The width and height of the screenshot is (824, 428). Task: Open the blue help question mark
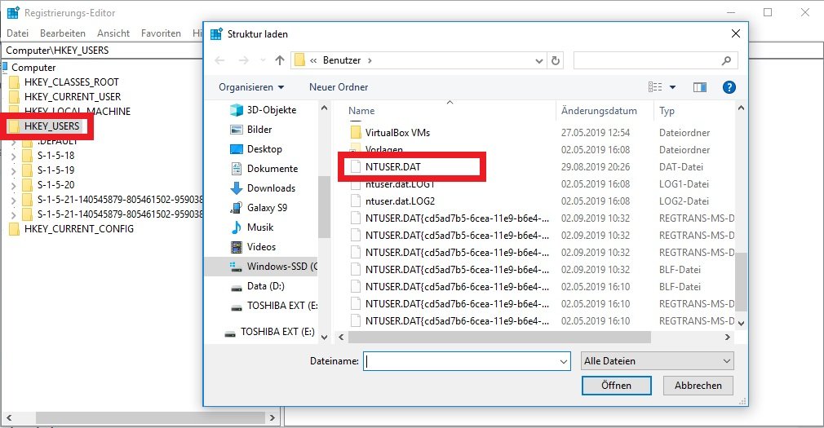click(x=729, y=87)
